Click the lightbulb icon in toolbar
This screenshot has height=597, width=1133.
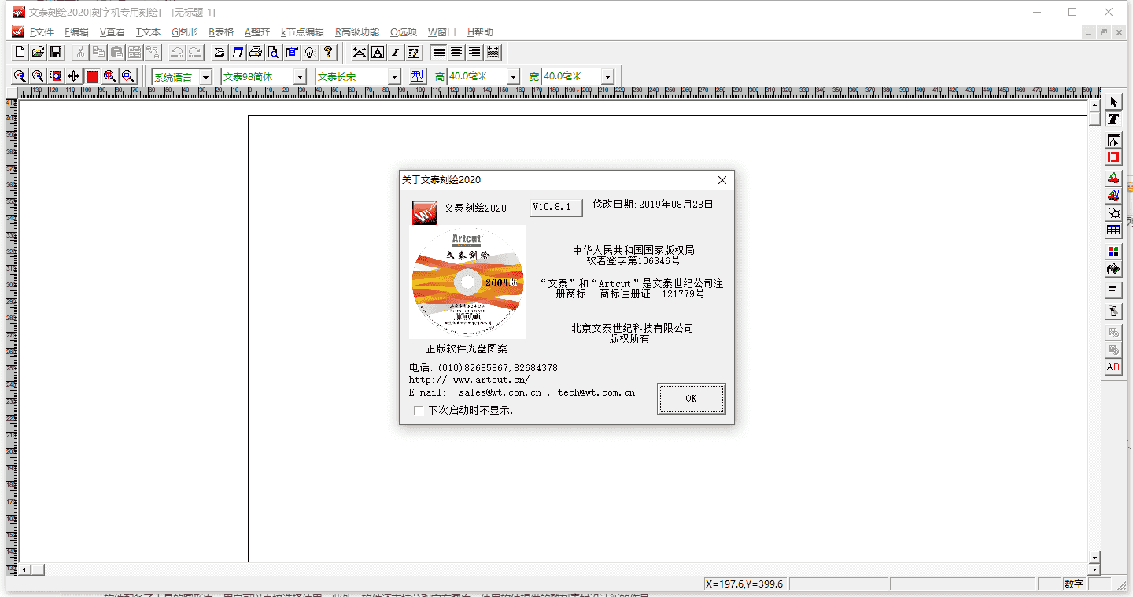[310, 53]
